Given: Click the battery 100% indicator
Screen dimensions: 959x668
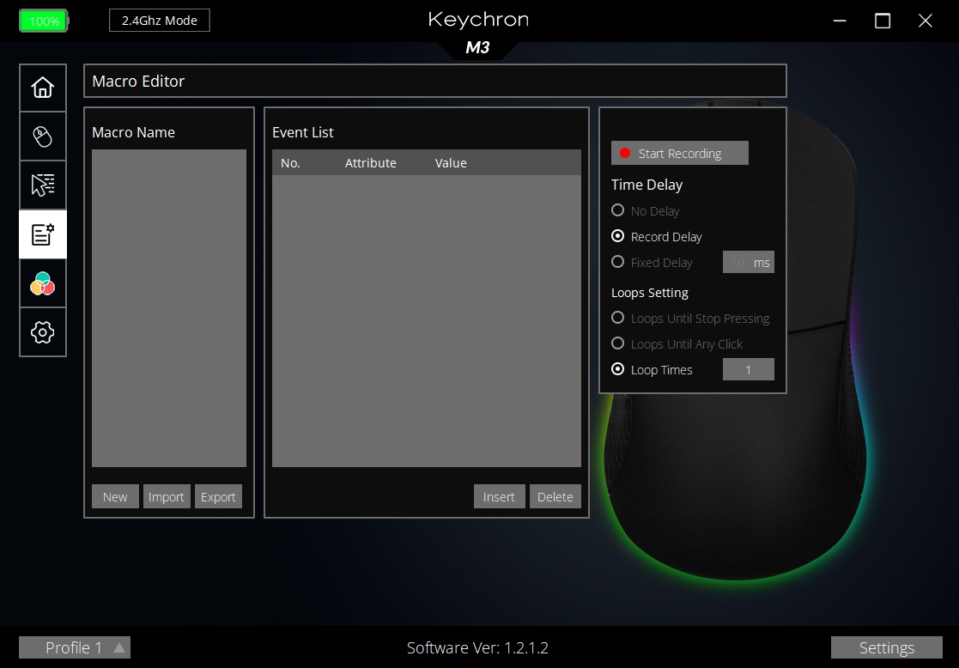Looking at the screenshot, I should click(44, 21).
